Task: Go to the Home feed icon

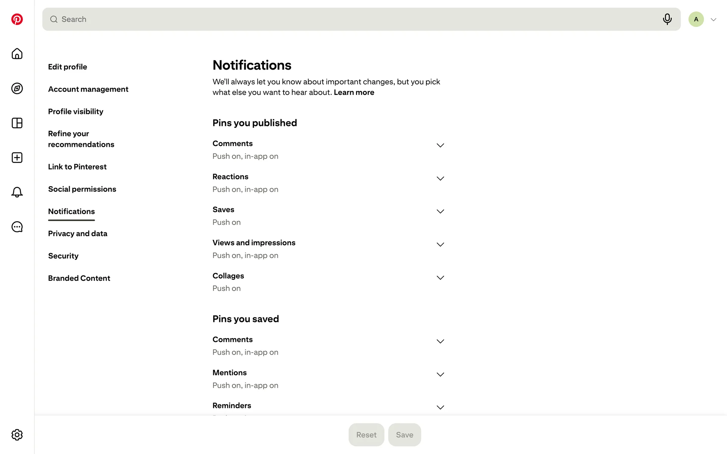Action: click(x=17, y=54)
